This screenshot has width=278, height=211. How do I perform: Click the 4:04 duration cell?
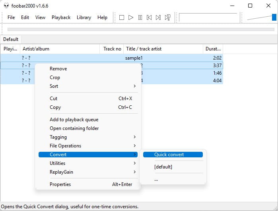pyautogui.click(x=217, y=81)
